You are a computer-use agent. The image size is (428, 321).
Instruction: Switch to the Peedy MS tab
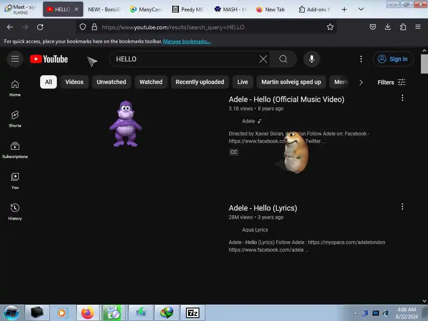188,9
